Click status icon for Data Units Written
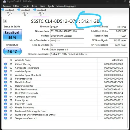The width and height of the screenshot is (130, 130). click(x=5, y=86)
